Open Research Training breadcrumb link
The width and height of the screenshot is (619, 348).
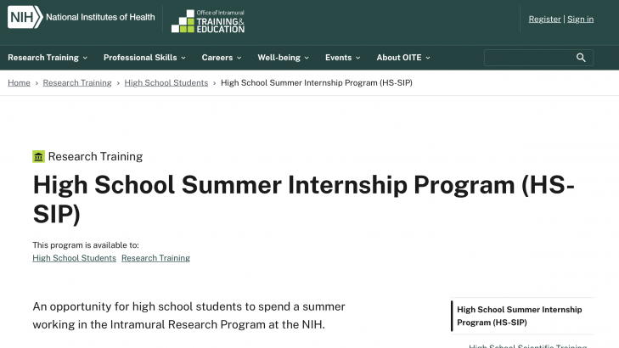[77, 82]
